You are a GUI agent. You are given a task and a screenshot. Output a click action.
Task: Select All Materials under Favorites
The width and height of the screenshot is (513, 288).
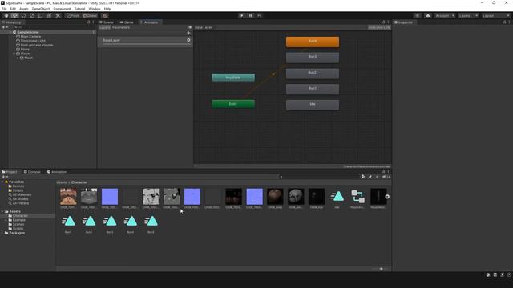[22, 194]
